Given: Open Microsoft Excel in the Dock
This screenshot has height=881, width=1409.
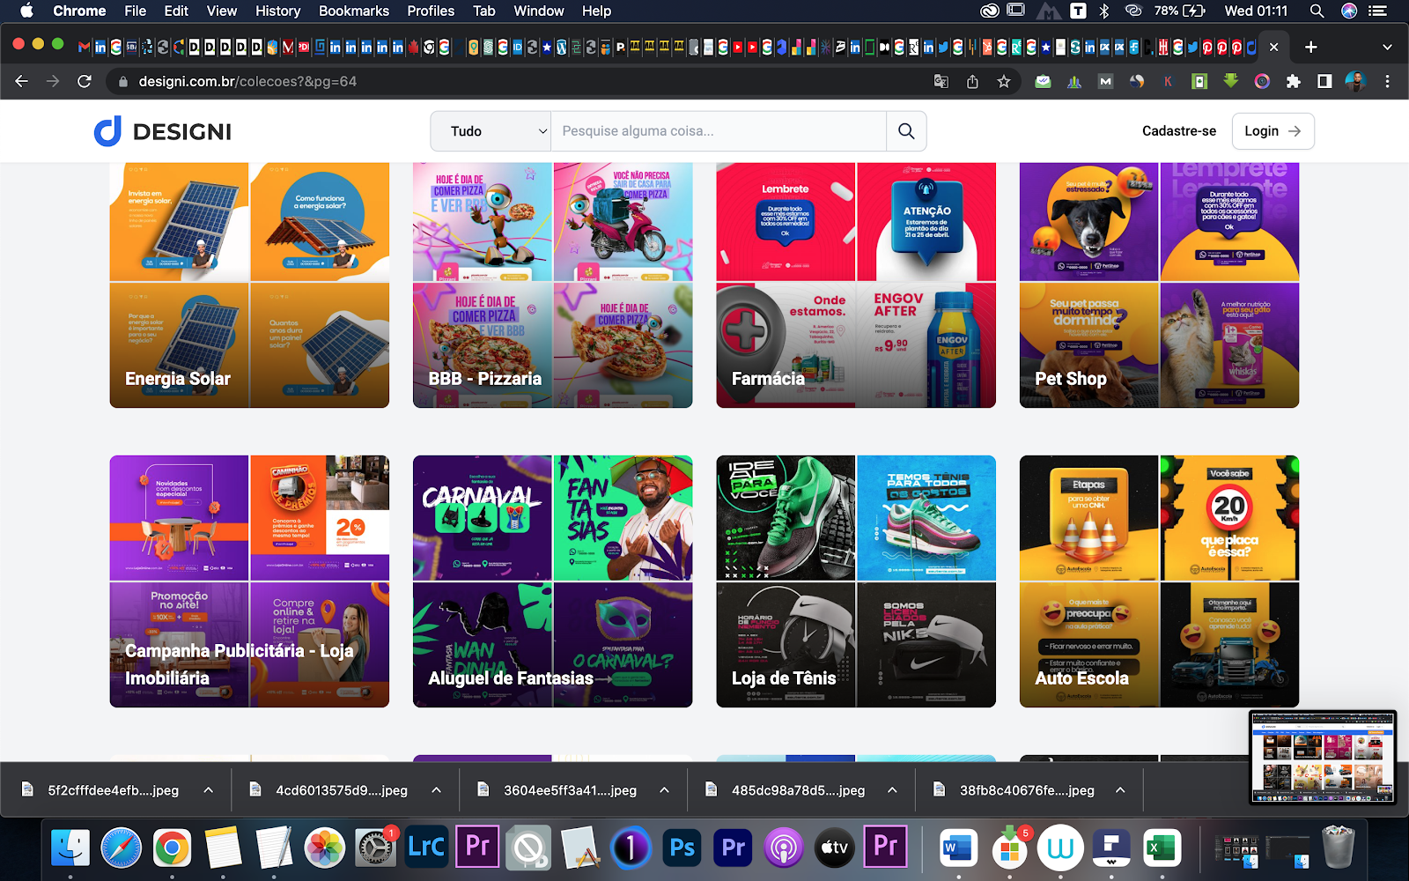Looking at the screenshot, I should pos(1162,848).
